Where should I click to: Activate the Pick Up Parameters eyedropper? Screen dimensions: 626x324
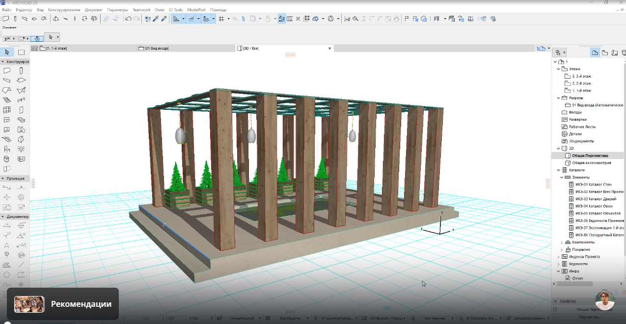click(156, 19)
